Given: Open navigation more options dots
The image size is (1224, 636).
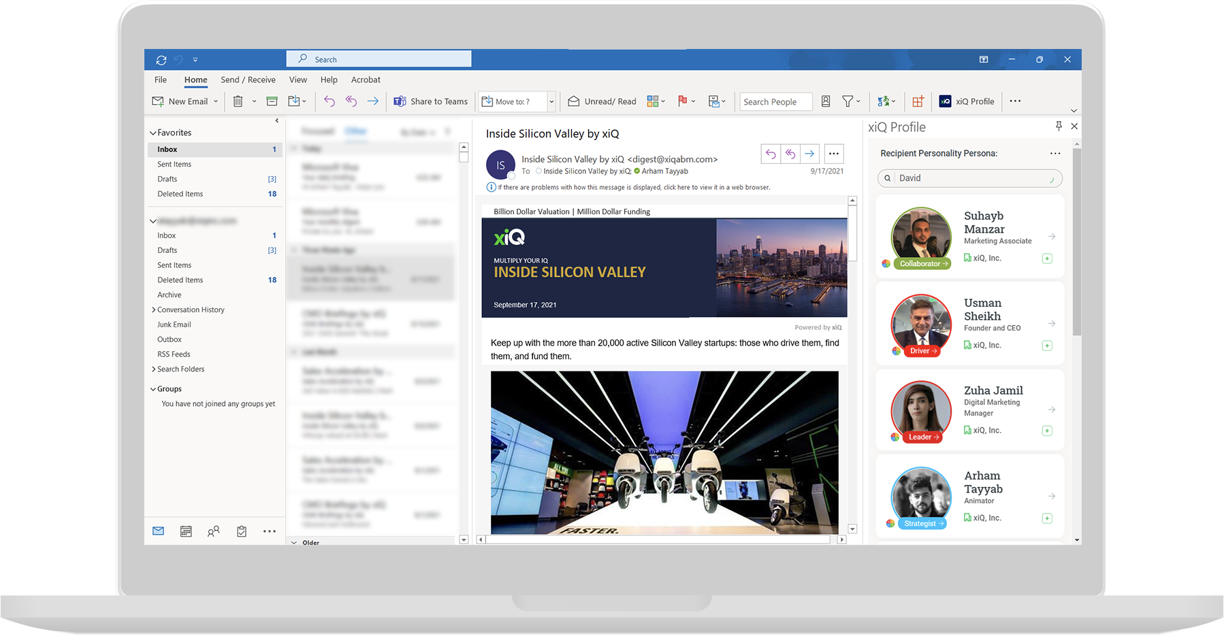Looking at the screenshot, I should pos(270,531).
